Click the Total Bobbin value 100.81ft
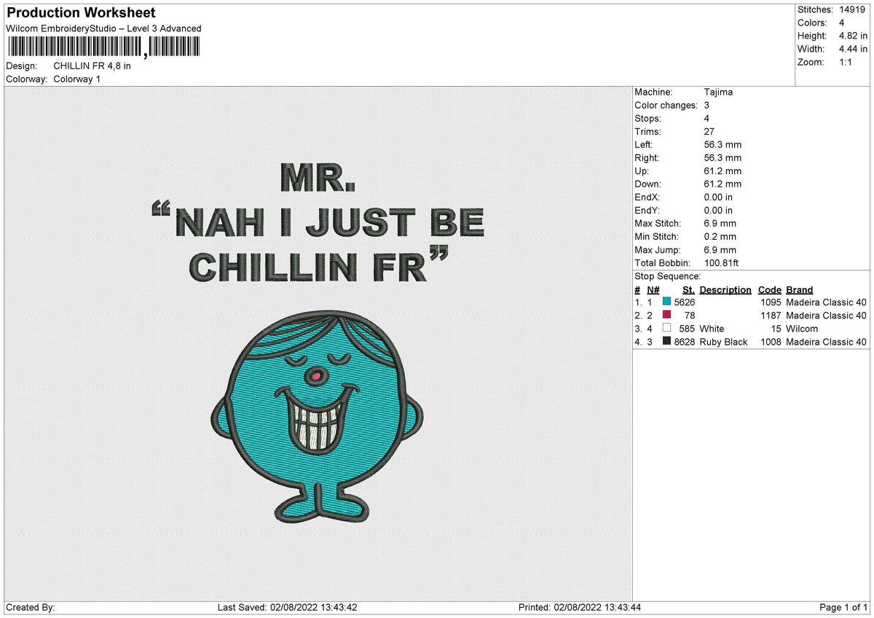Viewport: 874px width, 618px height. 722,263
